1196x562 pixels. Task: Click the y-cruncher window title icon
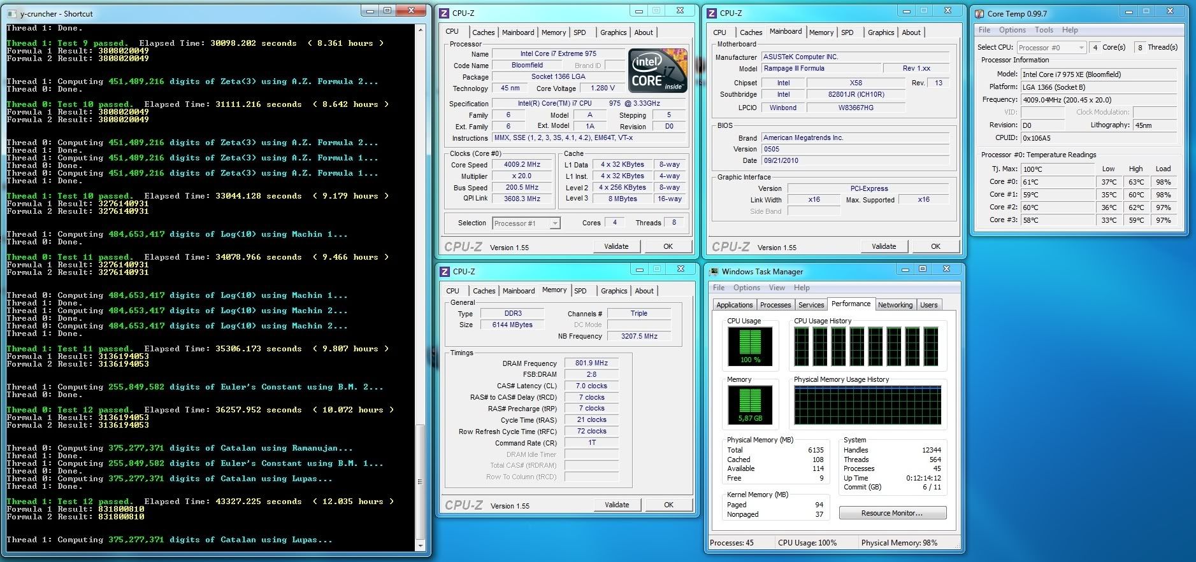click(12, 13)
